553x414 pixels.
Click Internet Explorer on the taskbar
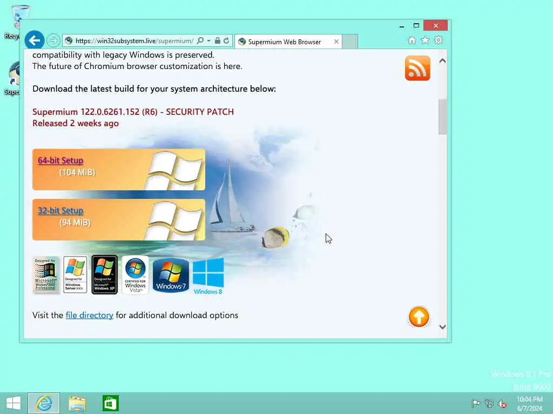[x=44, y=403]
